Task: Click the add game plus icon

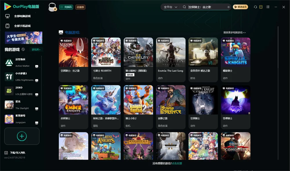Action: (x=22, y=136)
